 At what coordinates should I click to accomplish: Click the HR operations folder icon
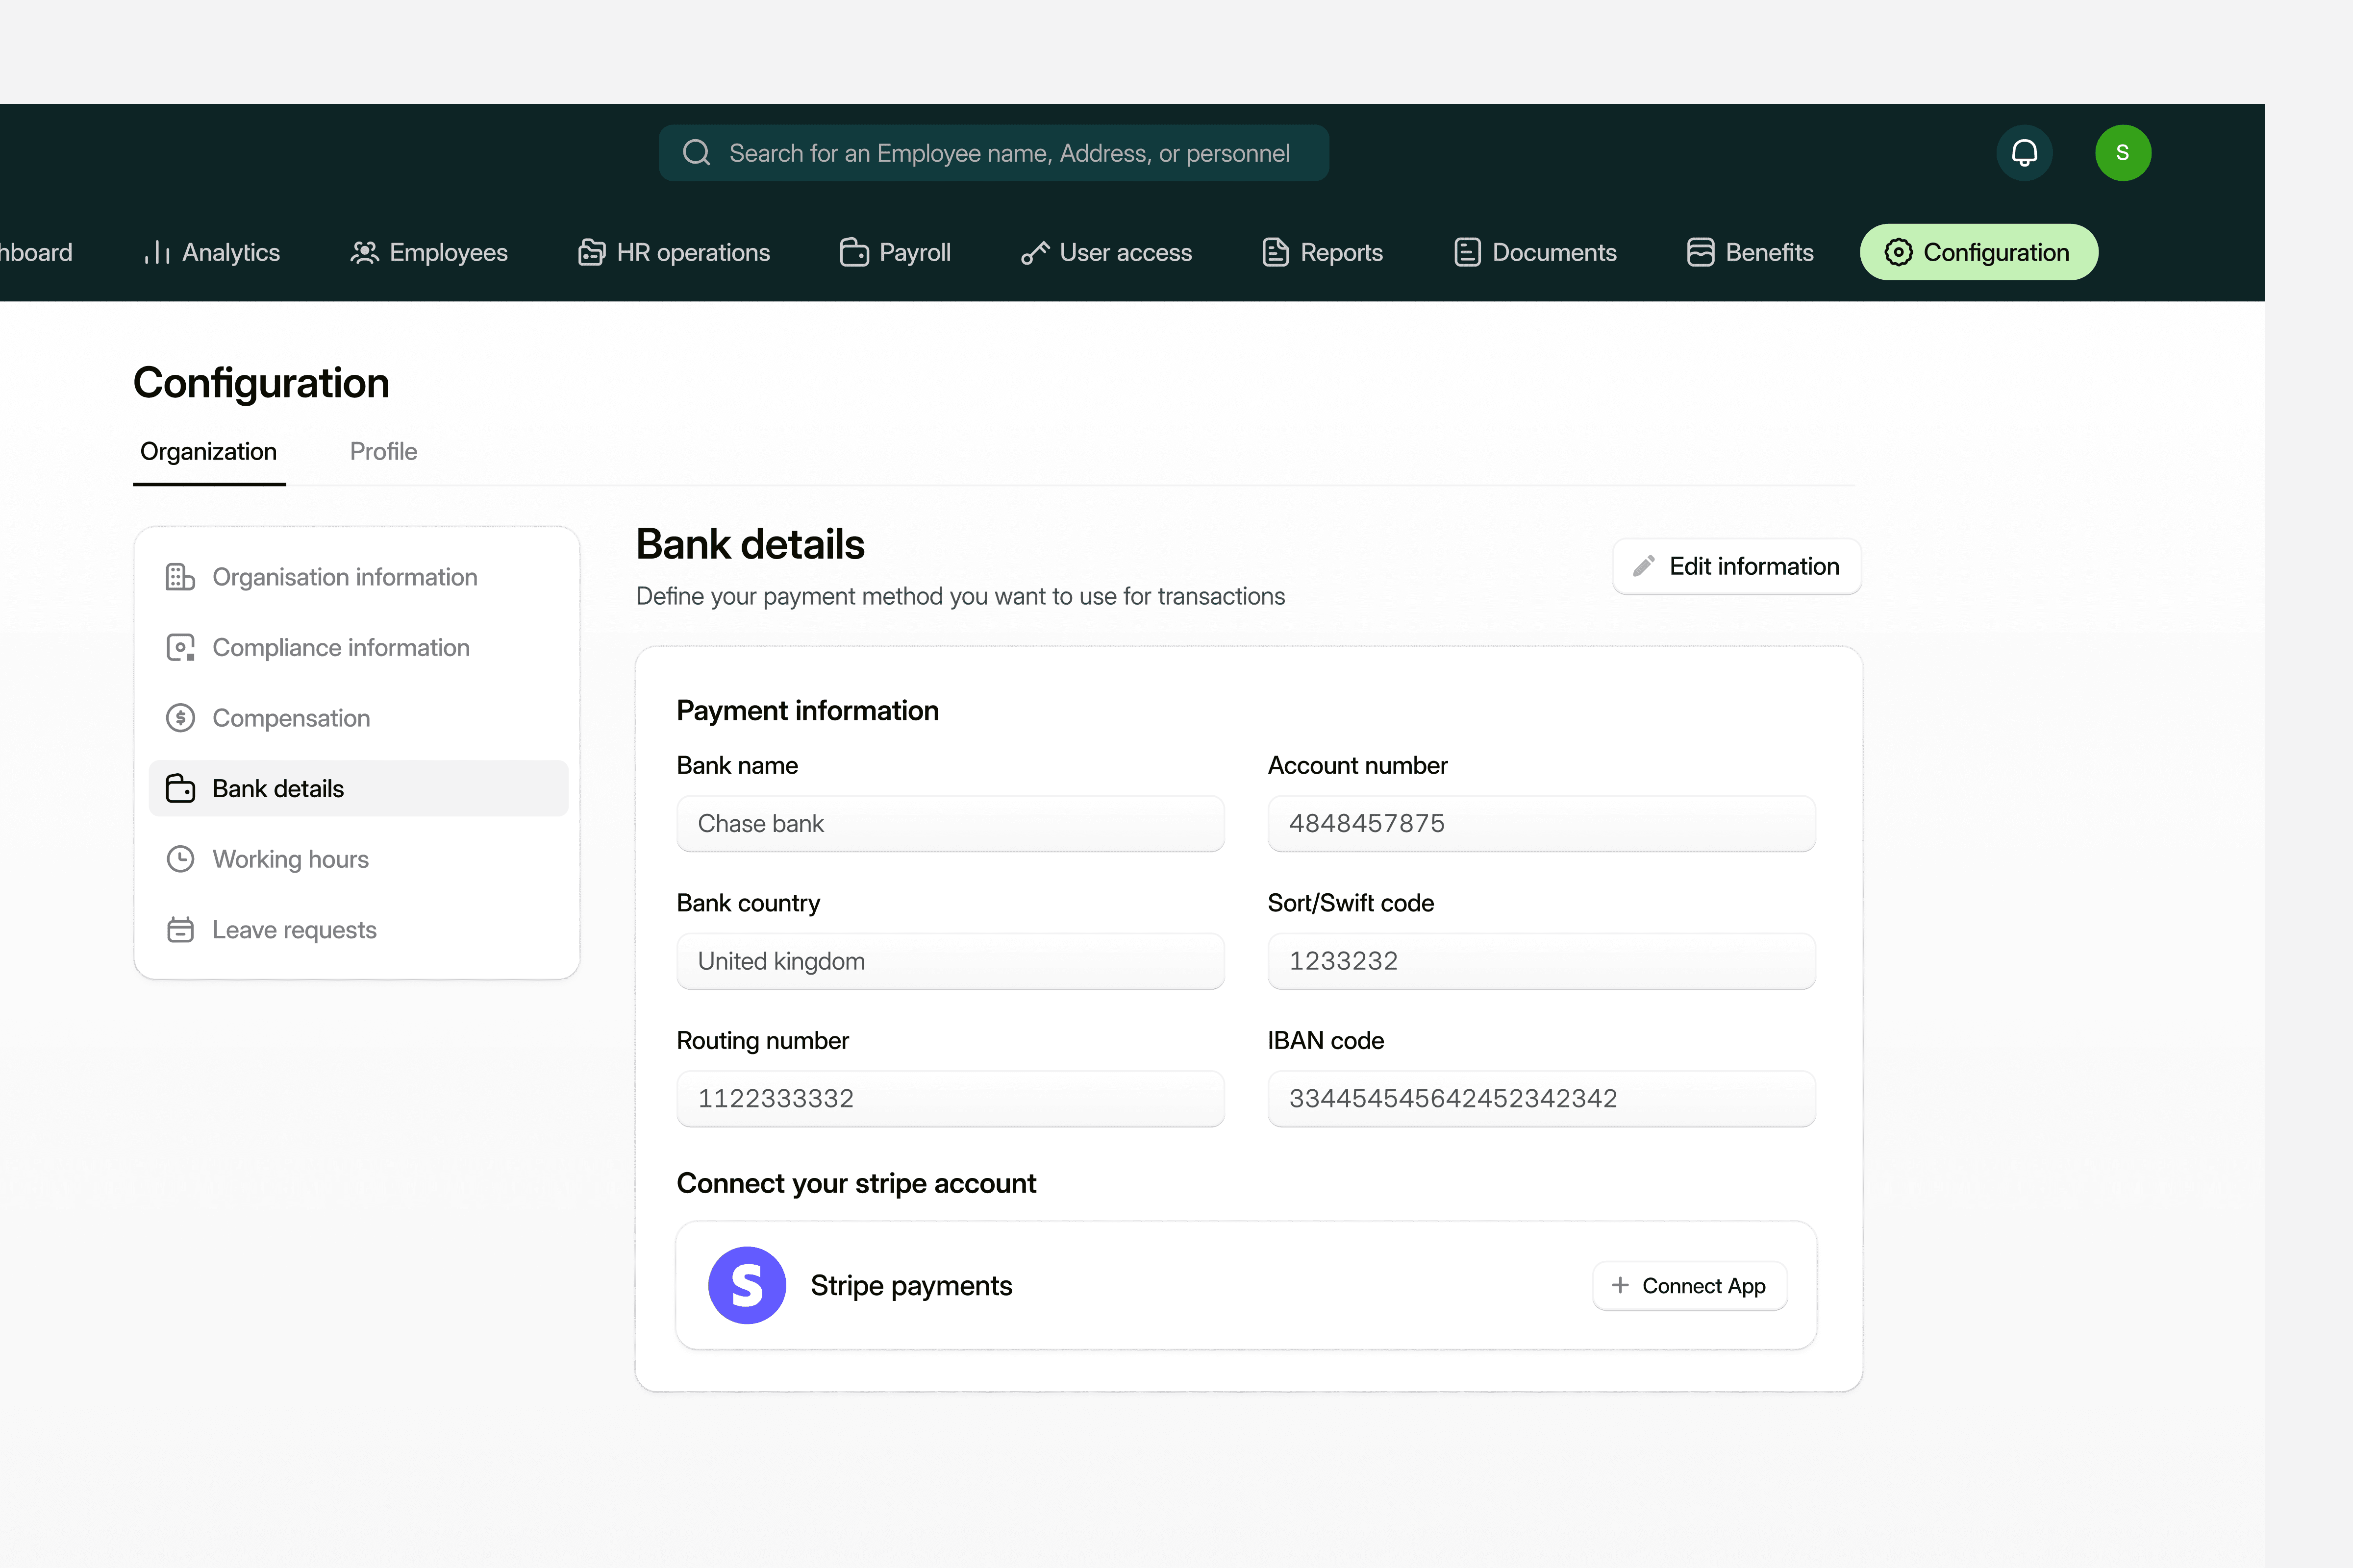[591, 253]
